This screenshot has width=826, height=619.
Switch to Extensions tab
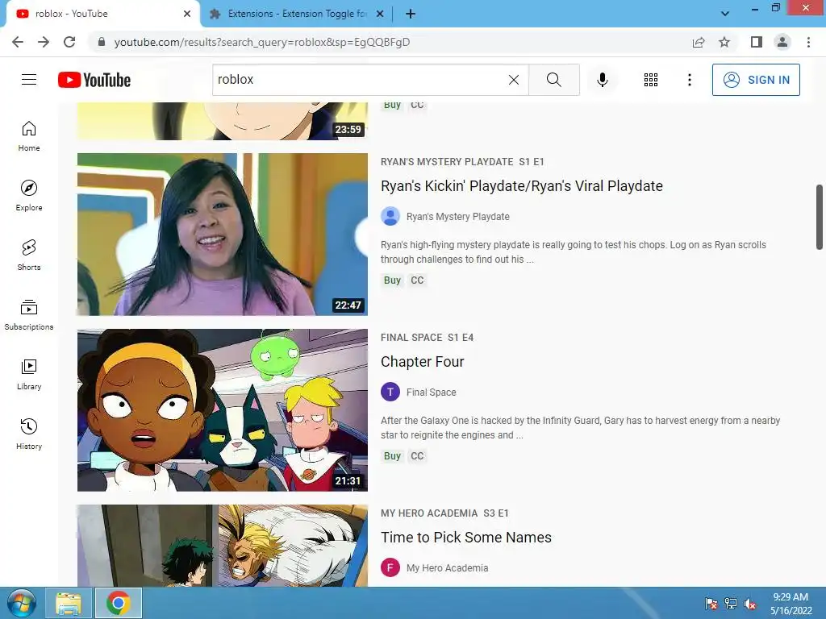tap(297, 14)
